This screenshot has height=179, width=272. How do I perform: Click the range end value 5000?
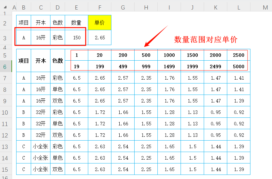(239, 67)
